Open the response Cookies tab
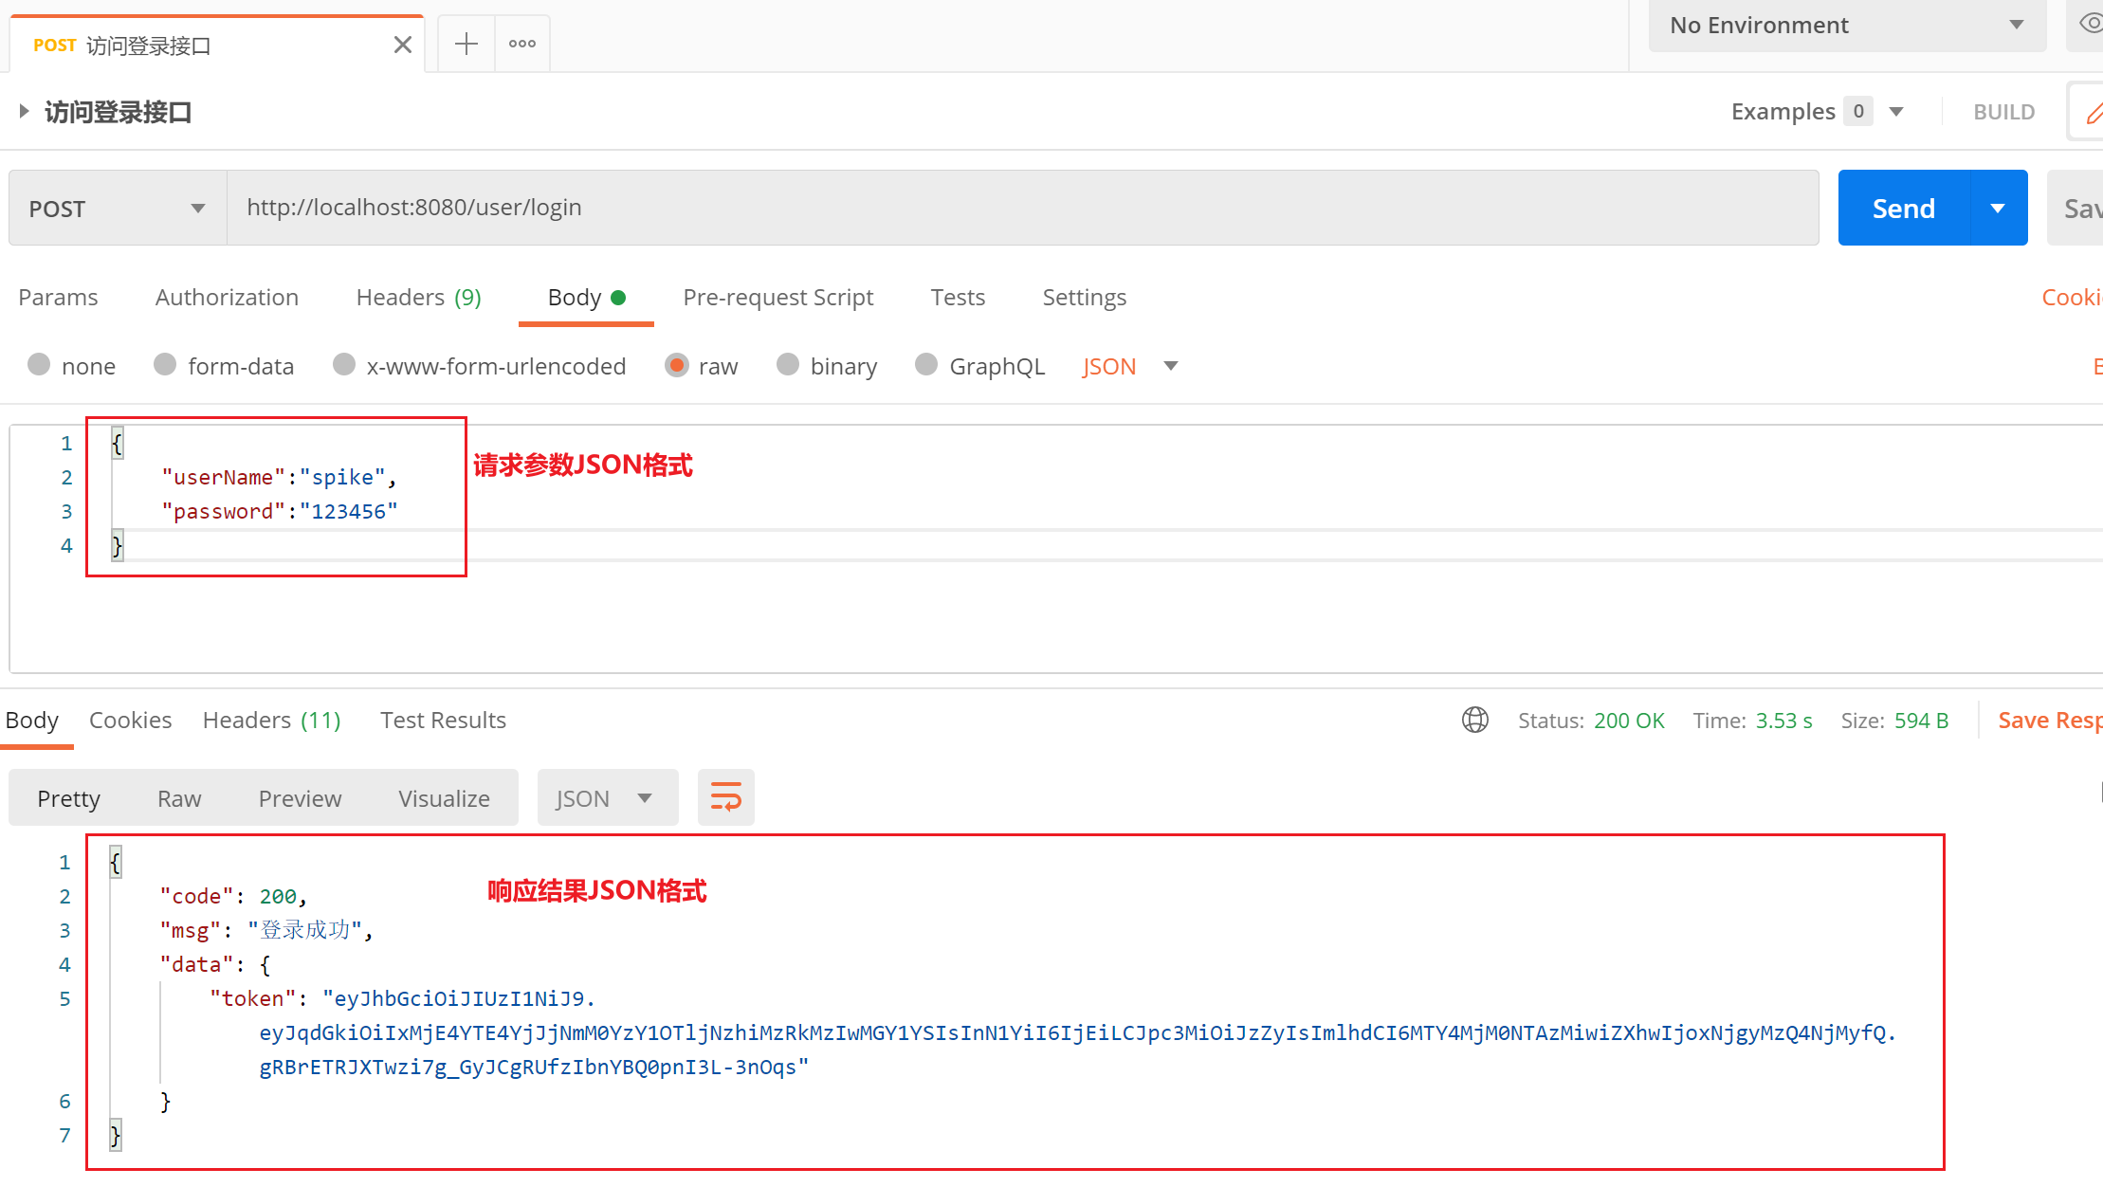The width and height of the screenshot is (2103, 1187). tap(130, 721)
